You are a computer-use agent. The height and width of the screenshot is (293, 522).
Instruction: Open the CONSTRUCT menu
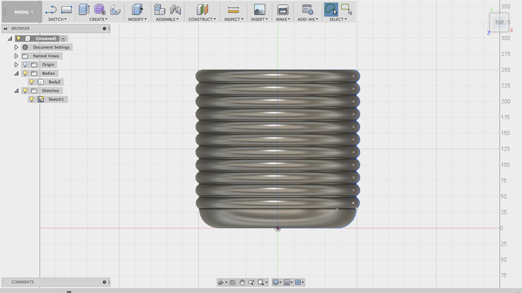click(202, 20)
